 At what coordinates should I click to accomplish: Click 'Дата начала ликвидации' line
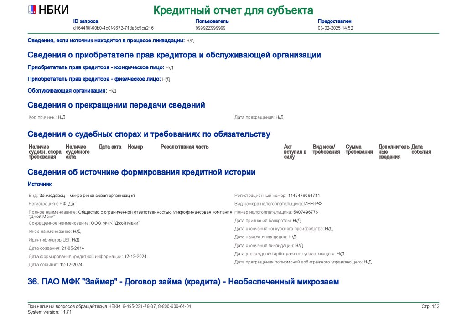click(x=265, y=237)
